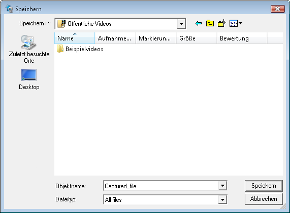Sort by Name column header
Viewport: 290px width, 213px height.
coord(75,38)
